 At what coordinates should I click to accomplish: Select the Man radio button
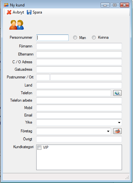click(75, 37)
